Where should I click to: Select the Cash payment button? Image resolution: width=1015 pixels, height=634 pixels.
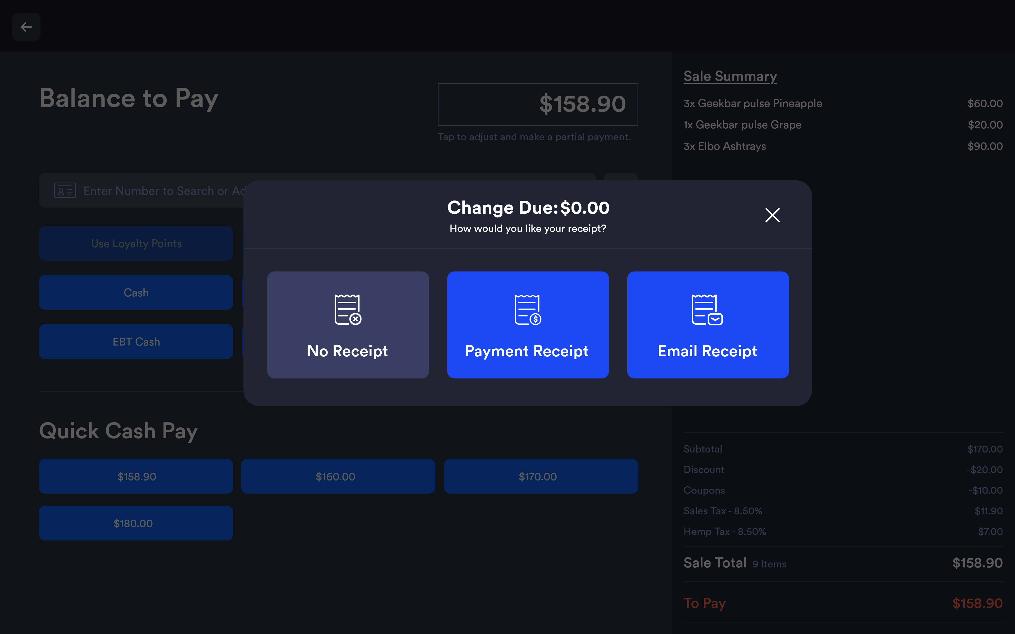coord(136,293)
